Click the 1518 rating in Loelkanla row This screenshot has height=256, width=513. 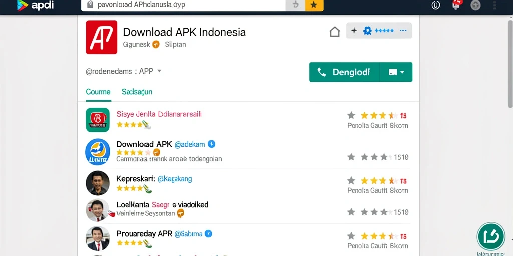tap(378, 212)
